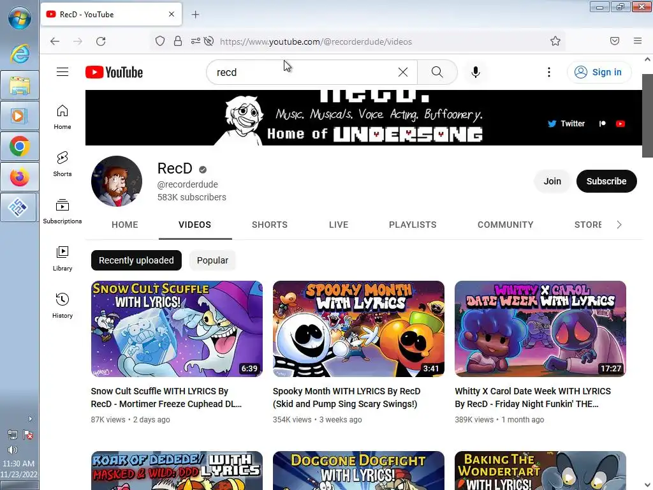Open Subscriptions in the sidebar

(62, 212)
